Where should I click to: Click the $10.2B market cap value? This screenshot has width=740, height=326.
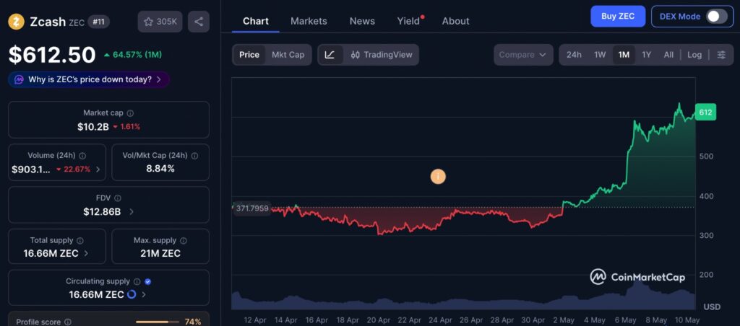coord(93,127)
